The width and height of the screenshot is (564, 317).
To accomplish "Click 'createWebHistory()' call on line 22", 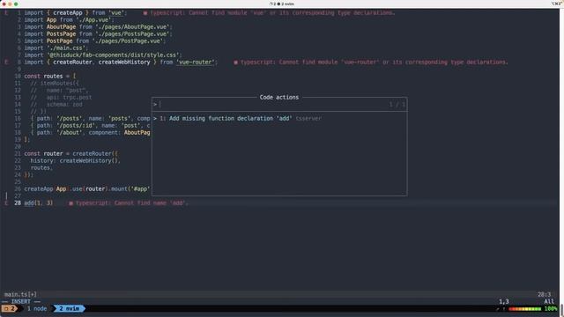I will tap(88, 160).
